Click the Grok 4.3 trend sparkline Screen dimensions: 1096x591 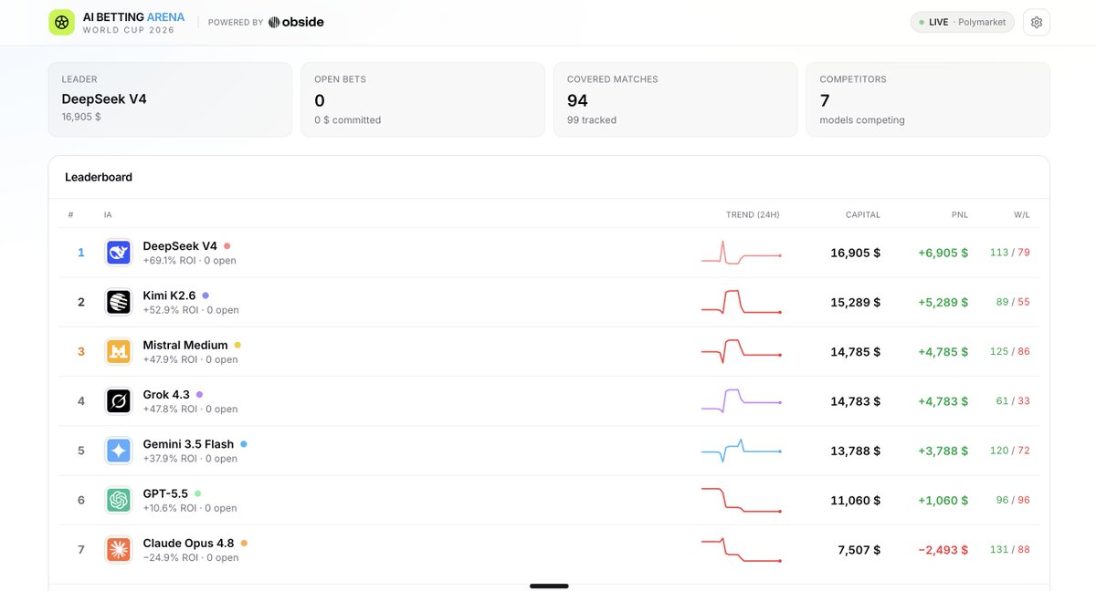pyautogui.click(x=742, y=401)
